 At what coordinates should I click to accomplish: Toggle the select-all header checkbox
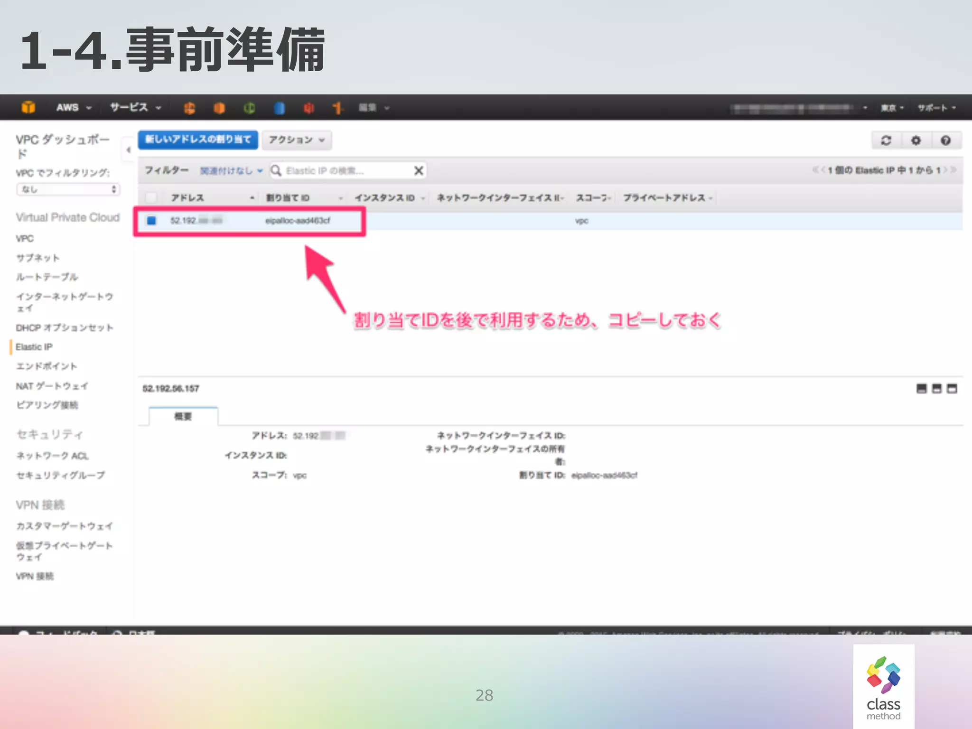tap(151, 198)
